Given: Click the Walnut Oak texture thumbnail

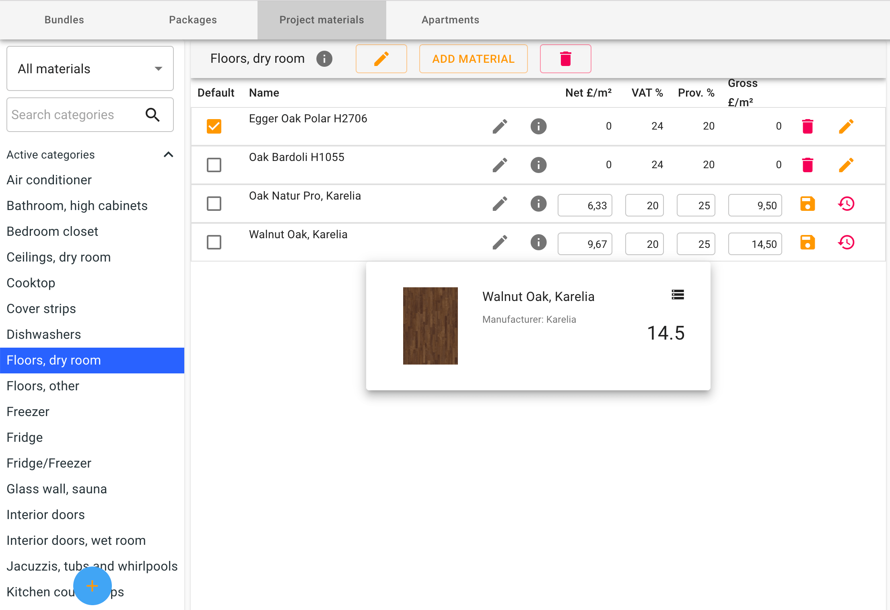Looking at the screenshot, I should (430, 326).
